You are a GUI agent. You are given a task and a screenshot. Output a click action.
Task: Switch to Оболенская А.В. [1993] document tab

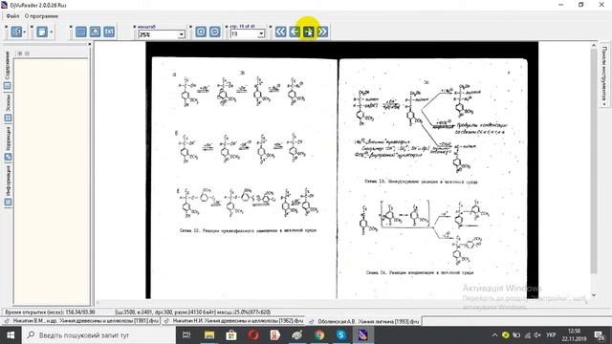point(364,321)
